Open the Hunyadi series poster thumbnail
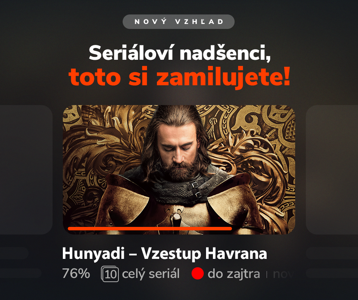This screenshot has height=300, width=358. tap(179, 170)
